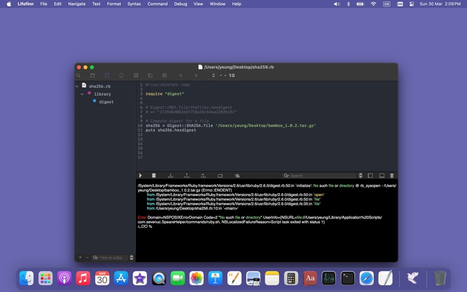Click the trash icon in console toolbar
This screenshot has width=467, height=292.
[392, 175]
